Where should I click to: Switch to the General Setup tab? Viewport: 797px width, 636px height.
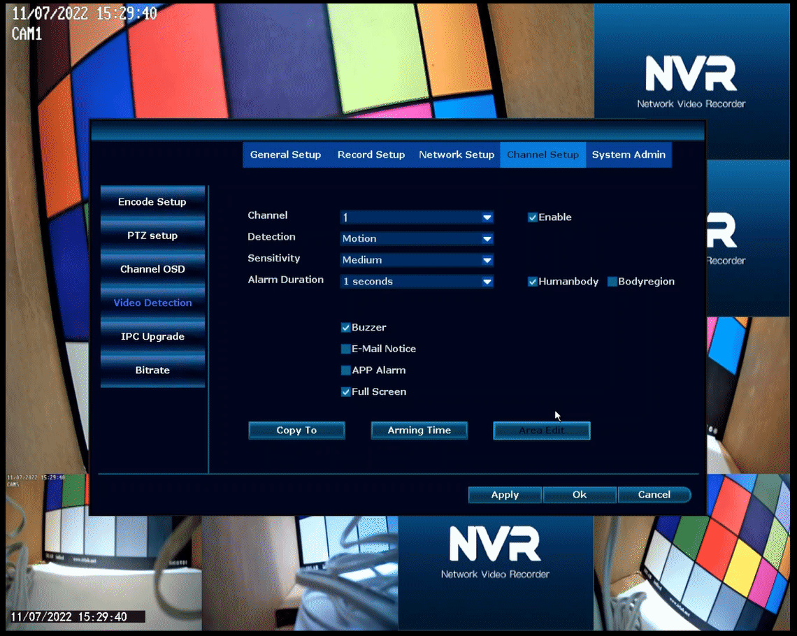coord(285,155)
